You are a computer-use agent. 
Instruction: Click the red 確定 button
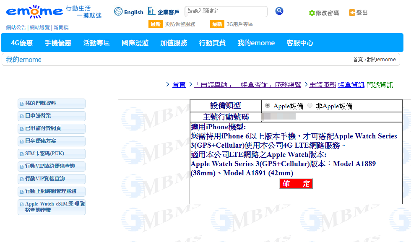pyautogui.click(x=296, y=184)
